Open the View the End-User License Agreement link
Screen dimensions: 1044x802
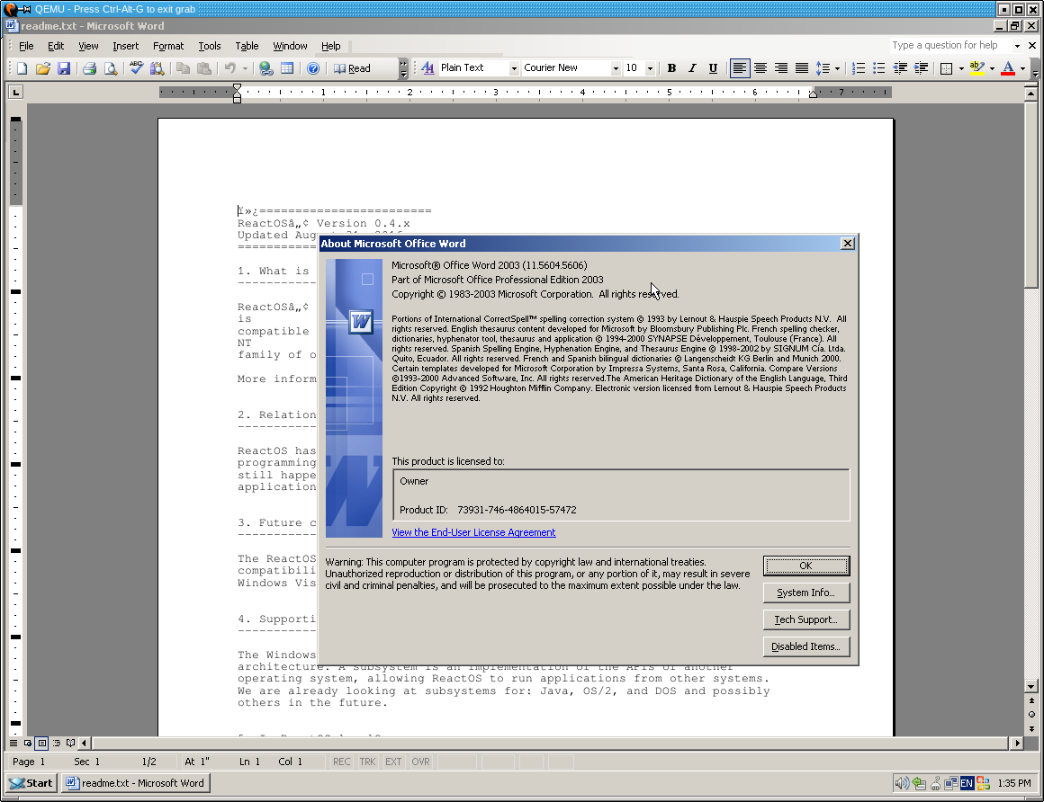click(473, 532)
